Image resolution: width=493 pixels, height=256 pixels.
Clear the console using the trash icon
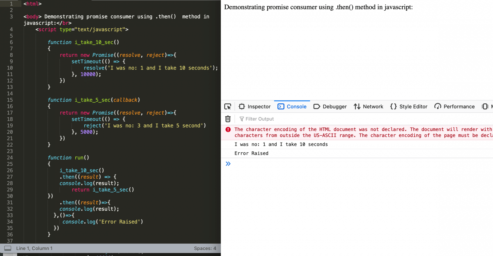(228, 119)
